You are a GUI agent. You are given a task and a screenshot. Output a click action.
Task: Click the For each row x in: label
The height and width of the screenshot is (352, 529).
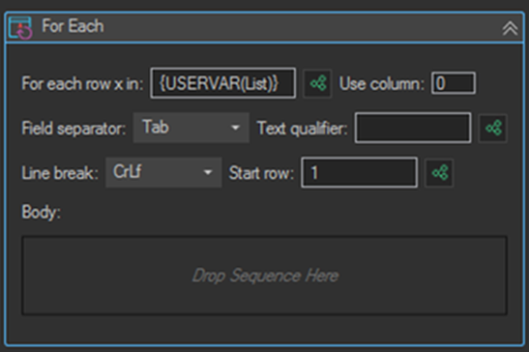82,84
